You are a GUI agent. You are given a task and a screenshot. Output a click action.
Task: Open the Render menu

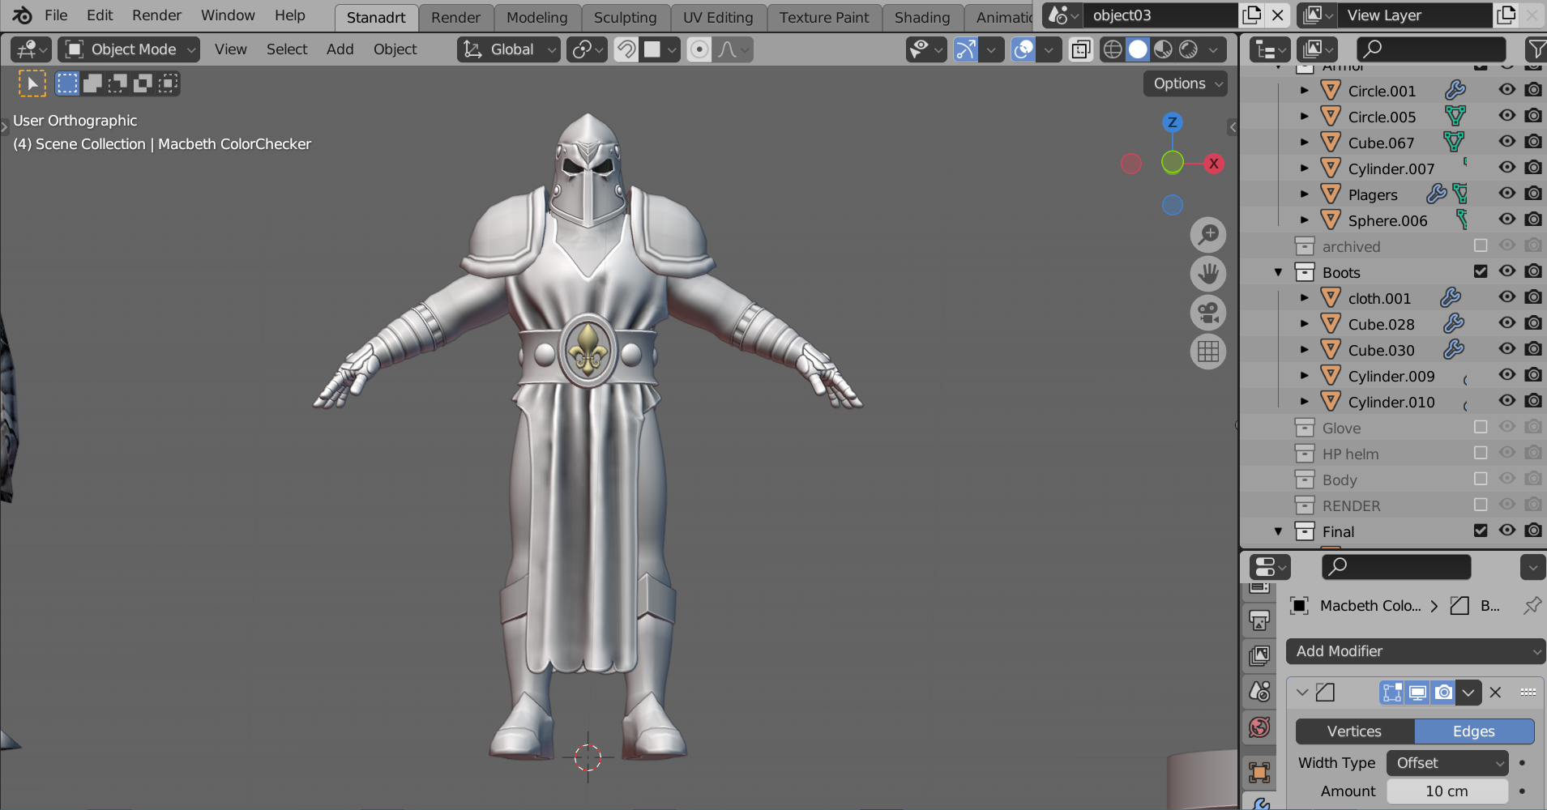point(156,15)
